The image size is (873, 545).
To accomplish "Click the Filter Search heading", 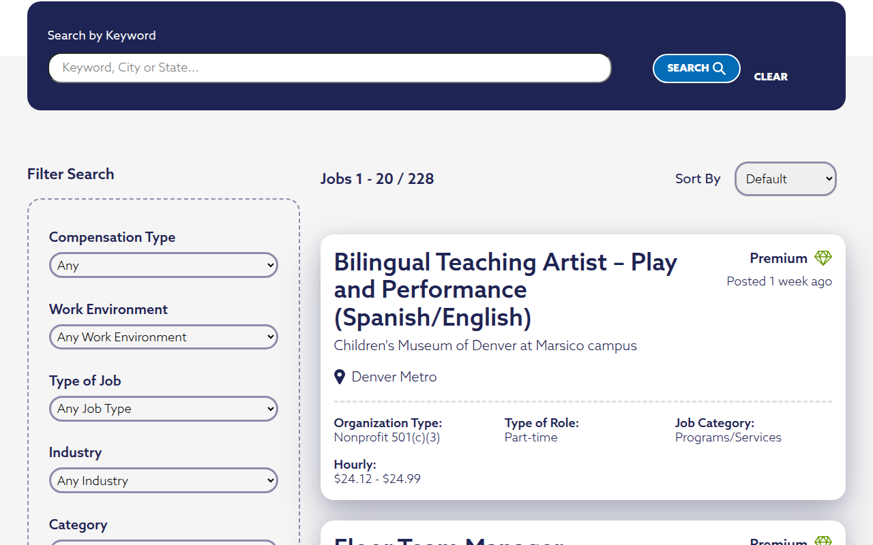I will (x=71, y=174).
